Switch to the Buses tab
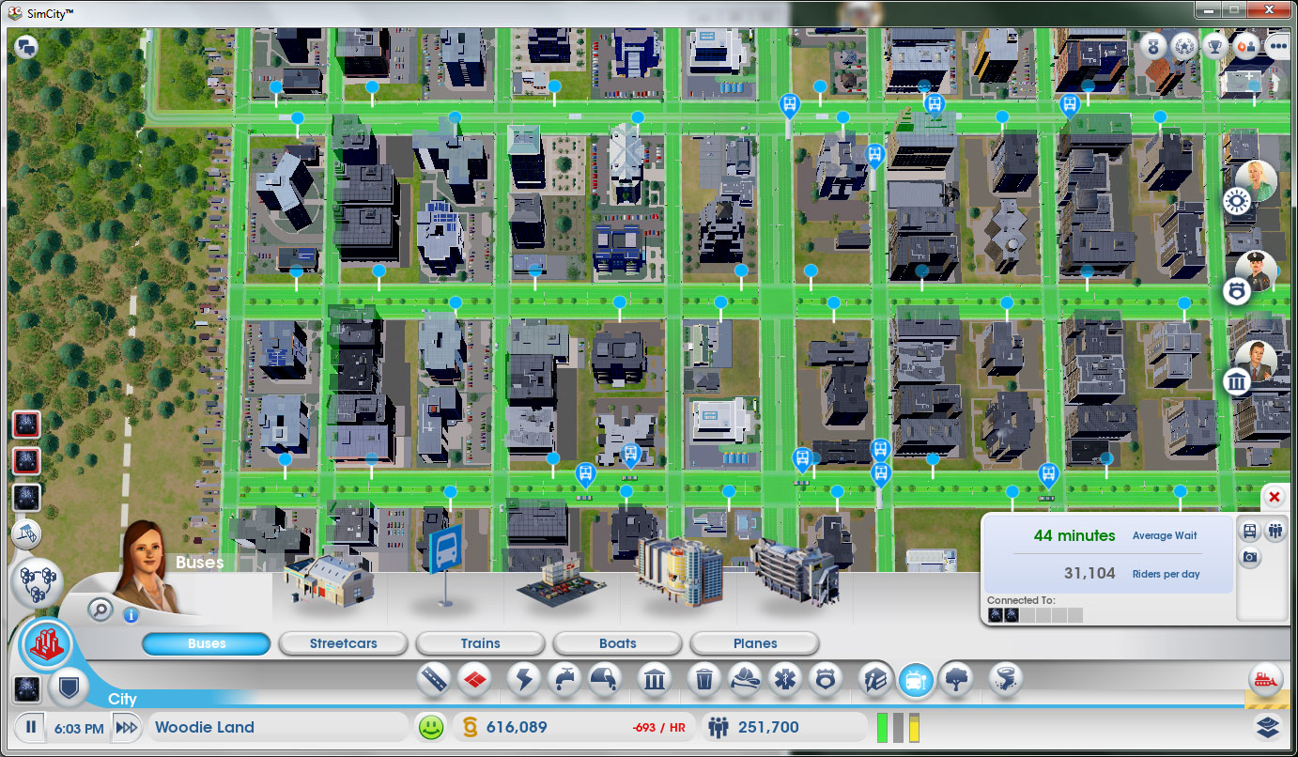1298x757 pixels. 206,643
